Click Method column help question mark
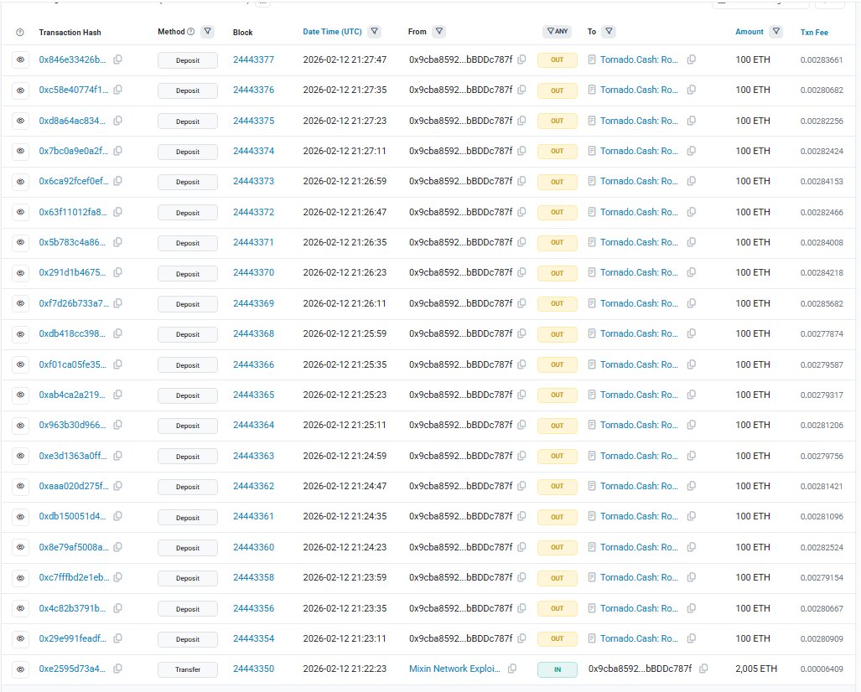 tap(190, 32)
